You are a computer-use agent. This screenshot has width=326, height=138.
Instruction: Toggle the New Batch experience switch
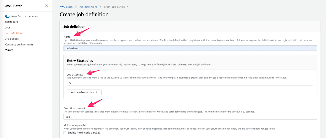click(7, 16)
